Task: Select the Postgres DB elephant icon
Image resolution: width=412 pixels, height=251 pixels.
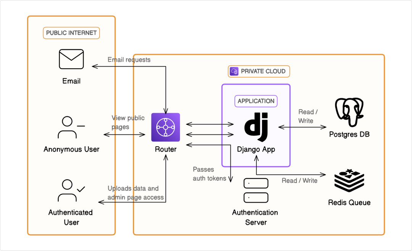Action: [x=349, y=112]
